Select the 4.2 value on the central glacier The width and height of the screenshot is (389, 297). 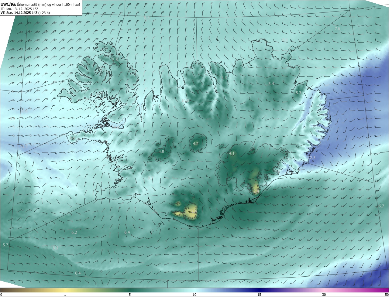[196, 144]
